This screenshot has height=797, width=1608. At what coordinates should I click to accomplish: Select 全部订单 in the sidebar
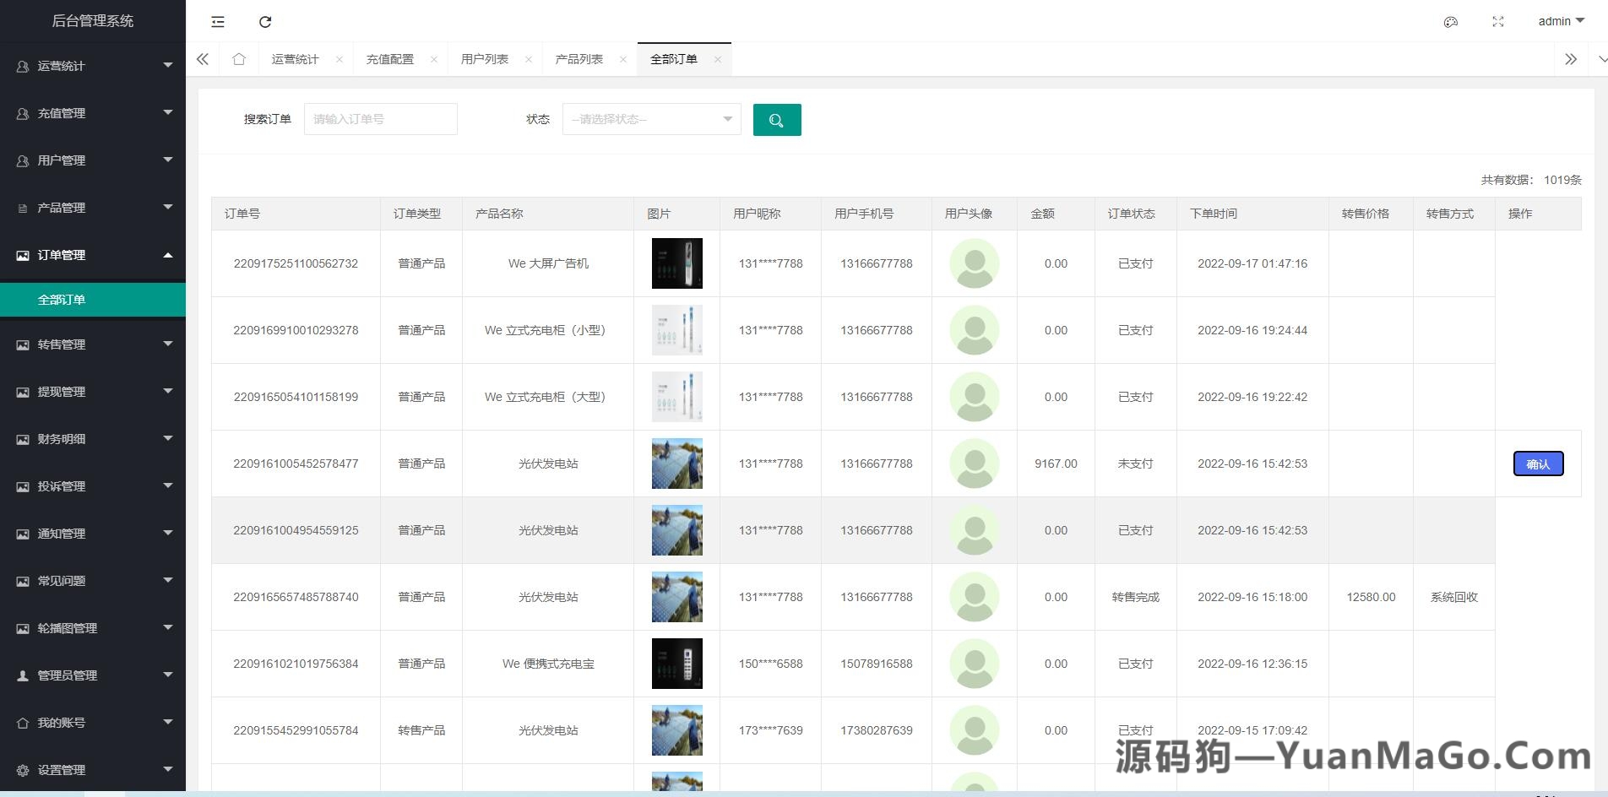pos(62,299)
